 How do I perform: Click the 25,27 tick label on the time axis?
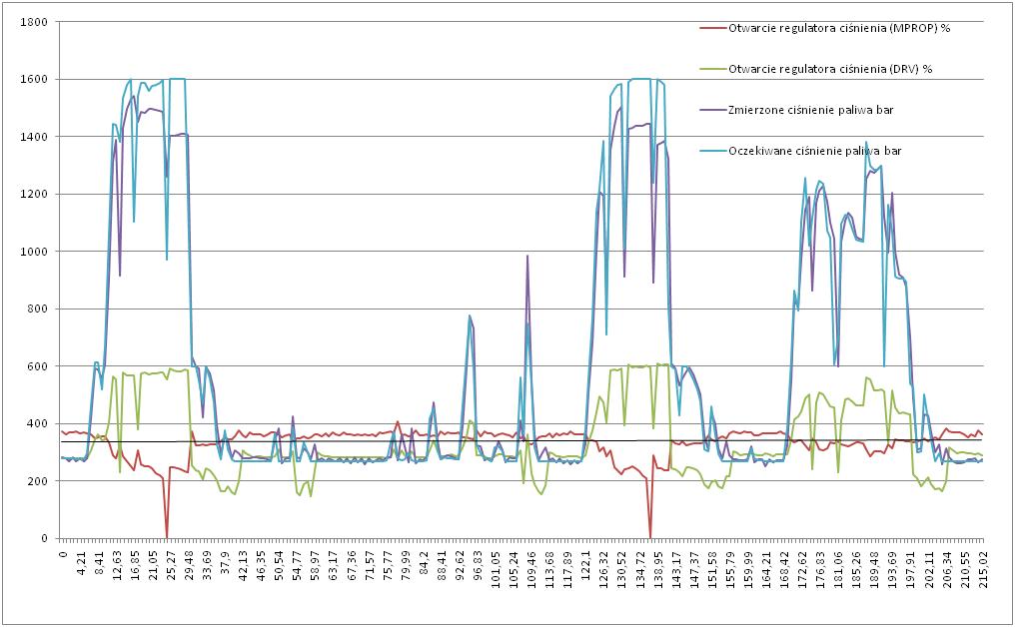click(172, 563)
